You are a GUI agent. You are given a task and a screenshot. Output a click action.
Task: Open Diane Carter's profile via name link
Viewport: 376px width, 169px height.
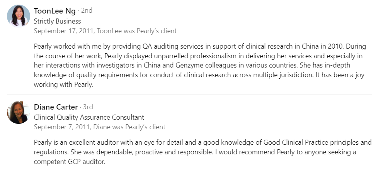point(56,107)
